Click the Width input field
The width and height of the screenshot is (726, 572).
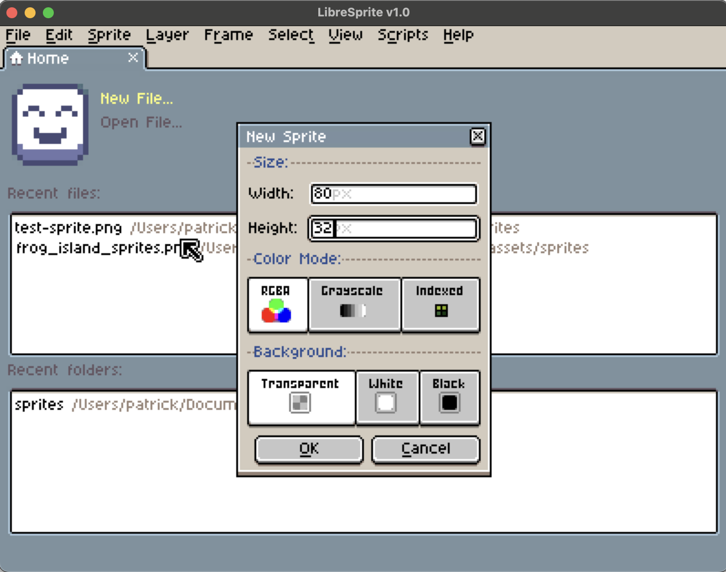pyautogui.click(x=394, y=194)
